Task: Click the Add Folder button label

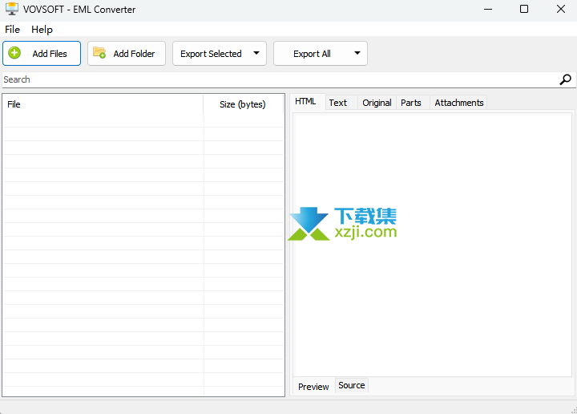Action: (x=134, y=54)
